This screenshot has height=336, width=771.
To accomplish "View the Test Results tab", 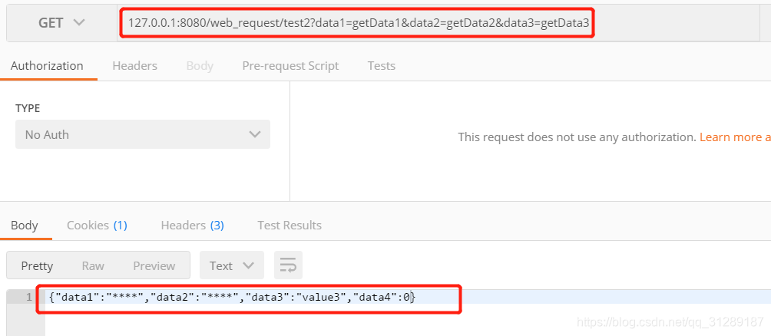I will (290, 226).
